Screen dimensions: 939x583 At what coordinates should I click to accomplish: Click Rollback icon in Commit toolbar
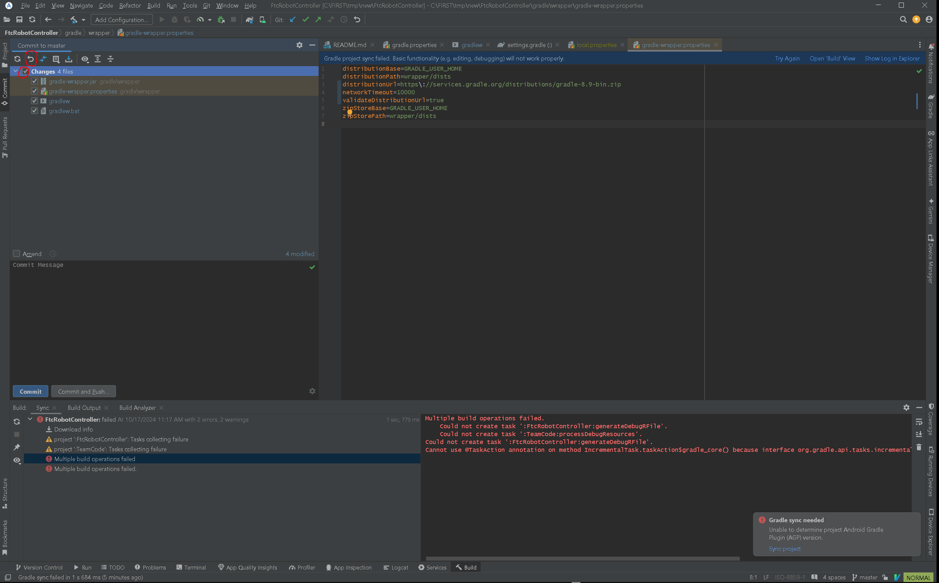[31, 59]
